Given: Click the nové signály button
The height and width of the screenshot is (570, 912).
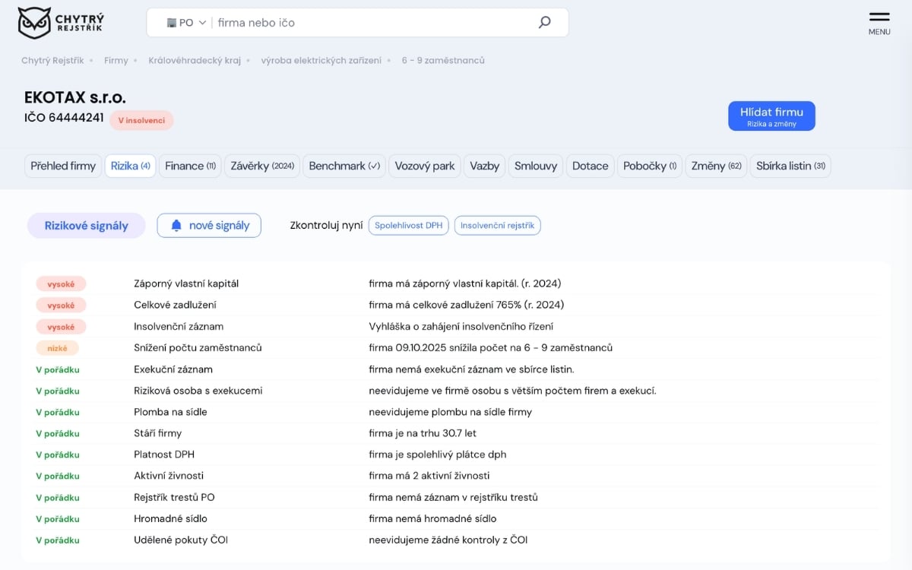Looking at the screenshot, I should [x=209, y=226].
